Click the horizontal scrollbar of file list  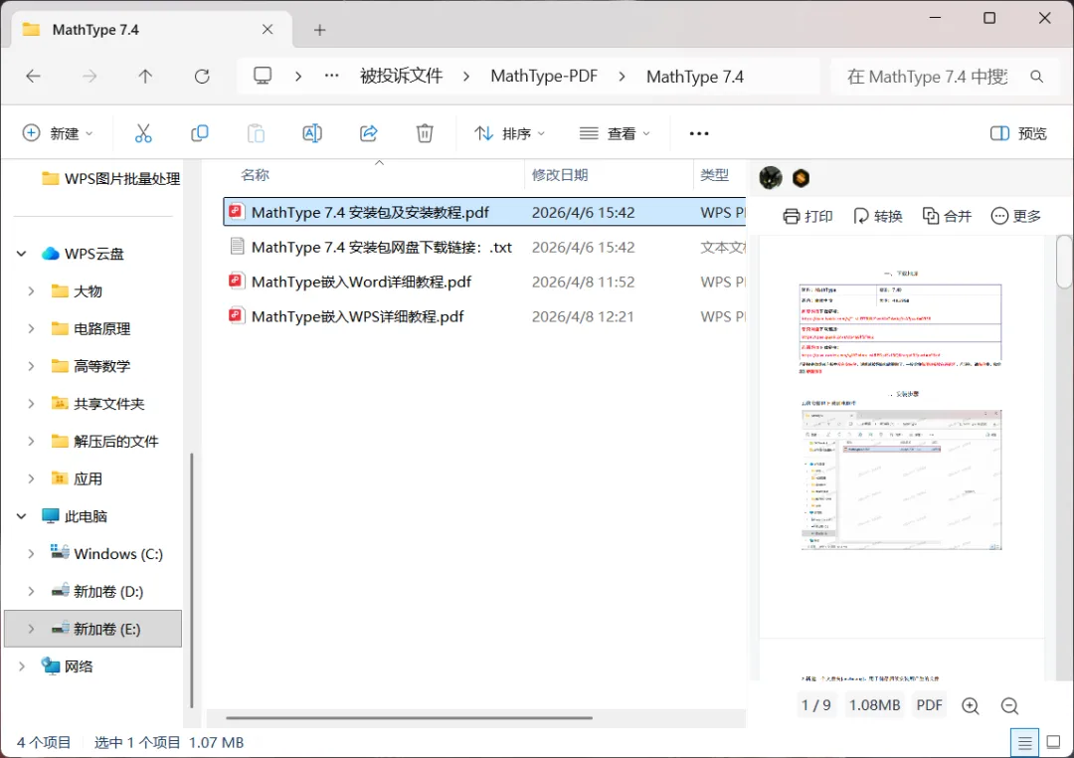click(x=409, y=718)
